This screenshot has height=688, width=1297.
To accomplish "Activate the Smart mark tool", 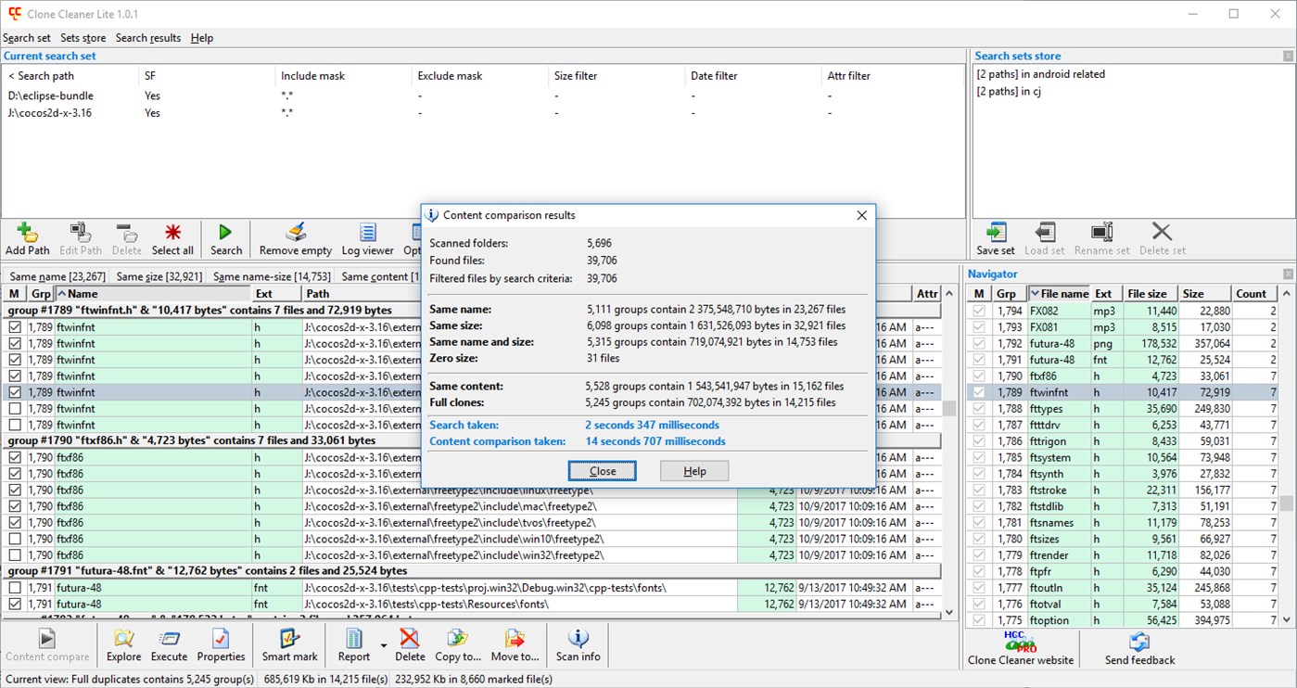I will click(289, 642).
